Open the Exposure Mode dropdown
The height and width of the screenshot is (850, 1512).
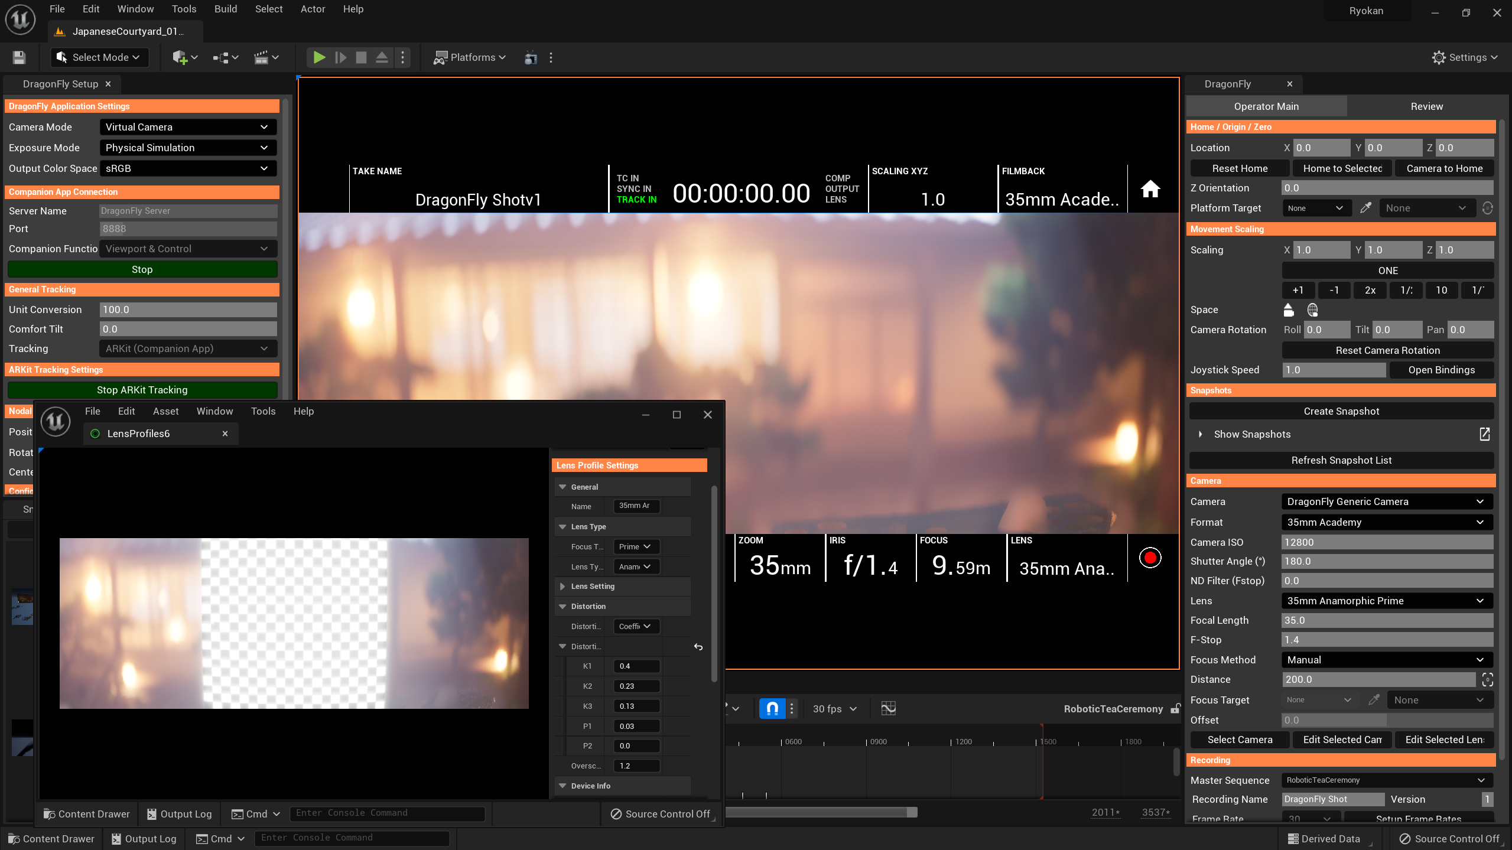[188, 148]
